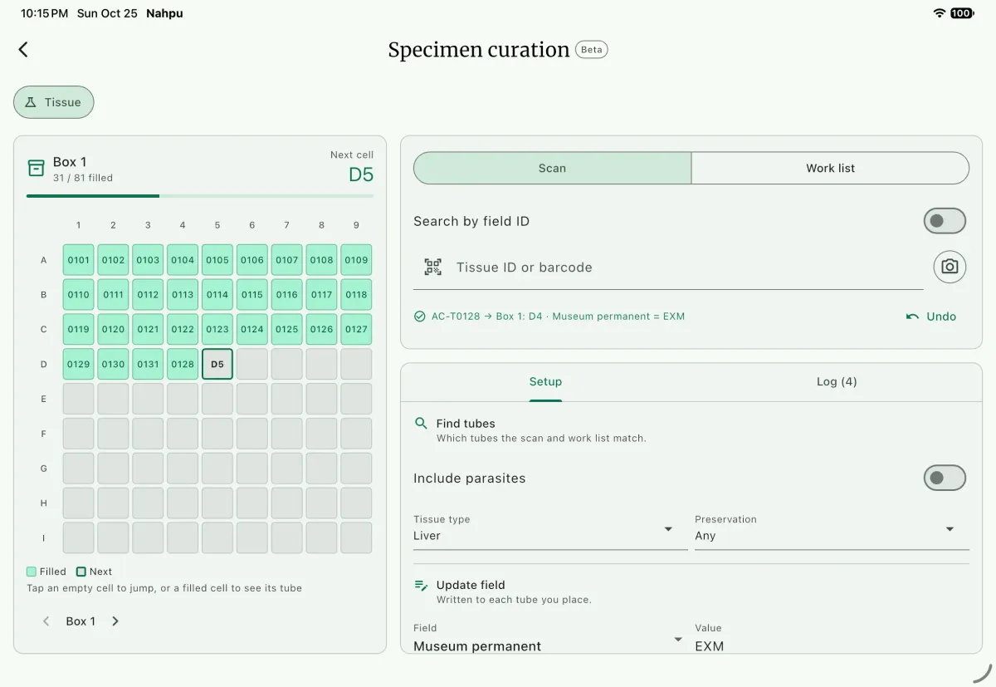Tap filled cell 0110
996x687 pixels.
click(x=79, y=295)
